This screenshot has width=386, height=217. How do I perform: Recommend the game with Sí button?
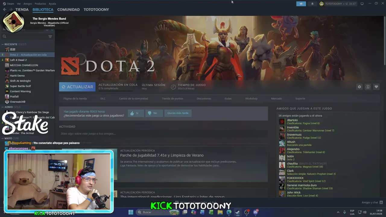point(136,113)
